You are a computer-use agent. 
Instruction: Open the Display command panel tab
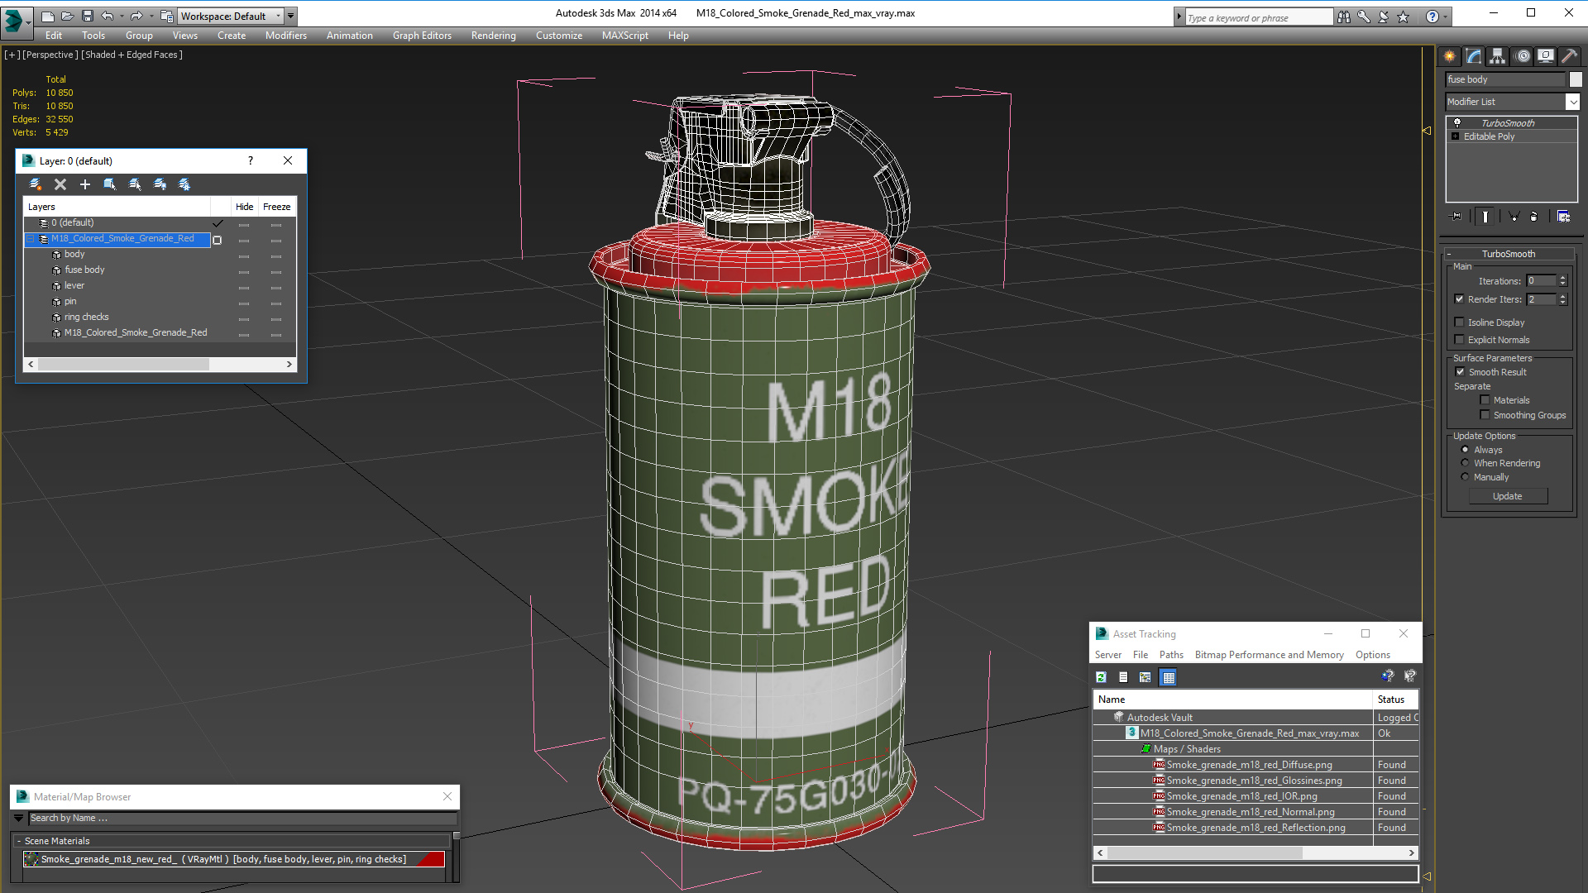tap(1546, 56)
